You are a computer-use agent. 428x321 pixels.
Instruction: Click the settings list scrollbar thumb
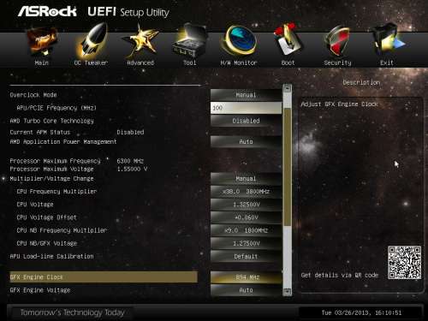tap(288, 167)
